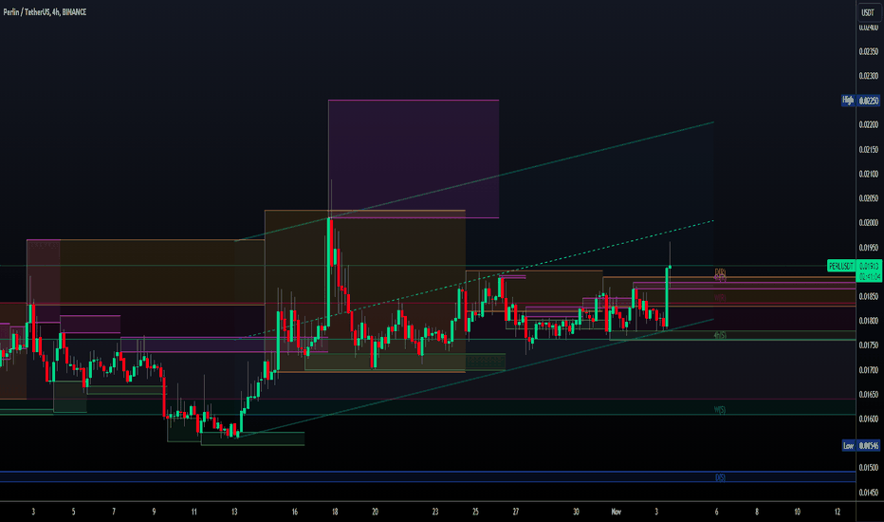
Task: Select date 18 on time axis
Action: click(x=335, y=512)
